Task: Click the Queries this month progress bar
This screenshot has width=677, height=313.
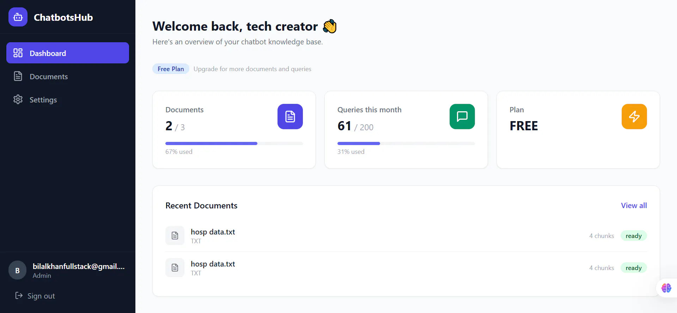Action: (x=406, y=143)
